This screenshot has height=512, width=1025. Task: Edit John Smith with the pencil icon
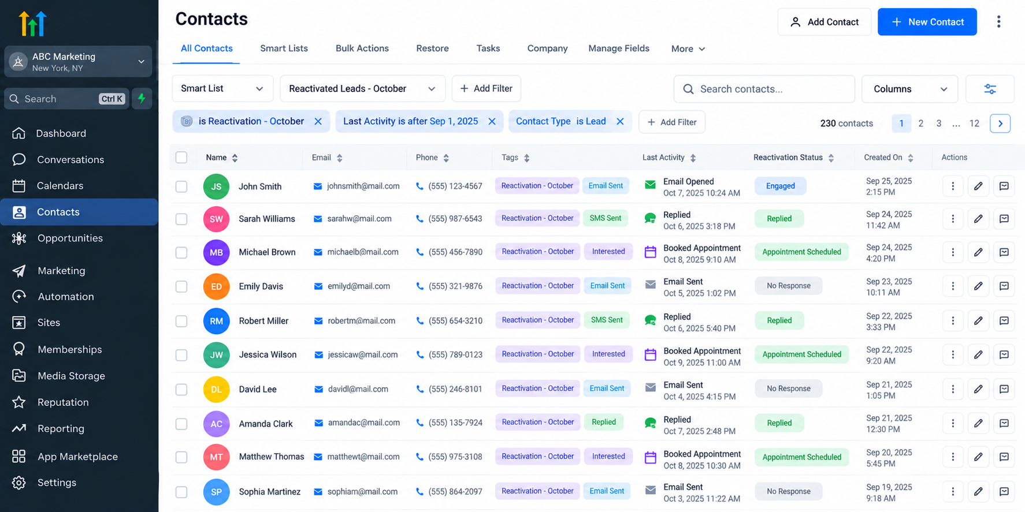pos(978,186)
